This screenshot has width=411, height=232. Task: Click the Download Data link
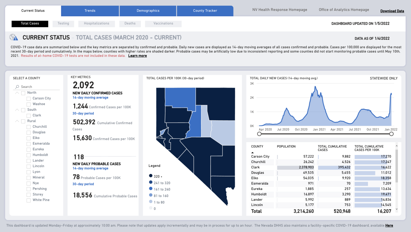click(392, 11)
